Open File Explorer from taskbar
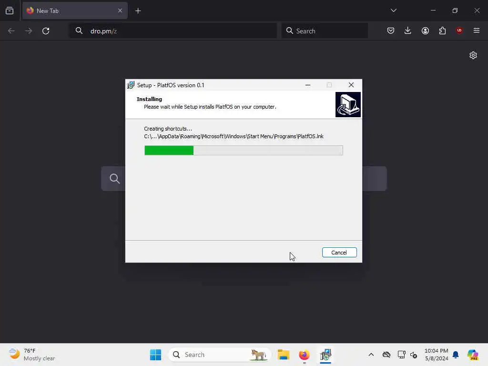 coord(284,355)
